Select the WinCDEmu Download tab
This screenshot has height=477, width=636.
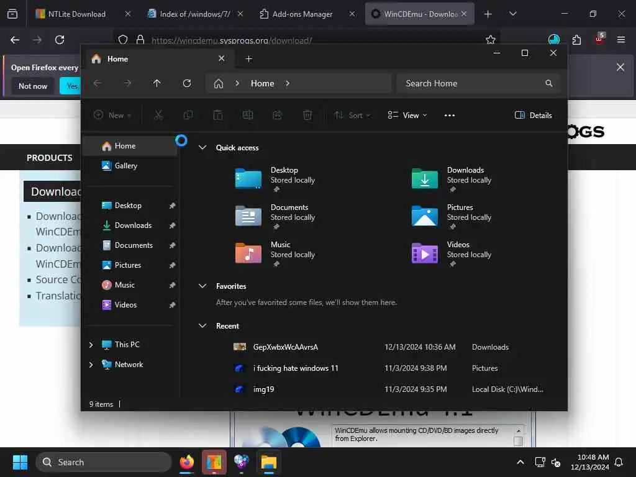click(x=420, y=14)
